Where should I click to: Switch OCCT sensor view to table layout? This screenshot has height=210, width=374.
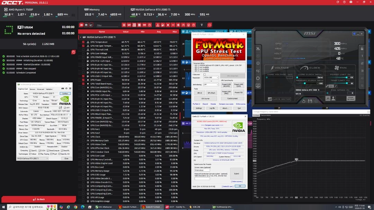(x=86, y=25)
